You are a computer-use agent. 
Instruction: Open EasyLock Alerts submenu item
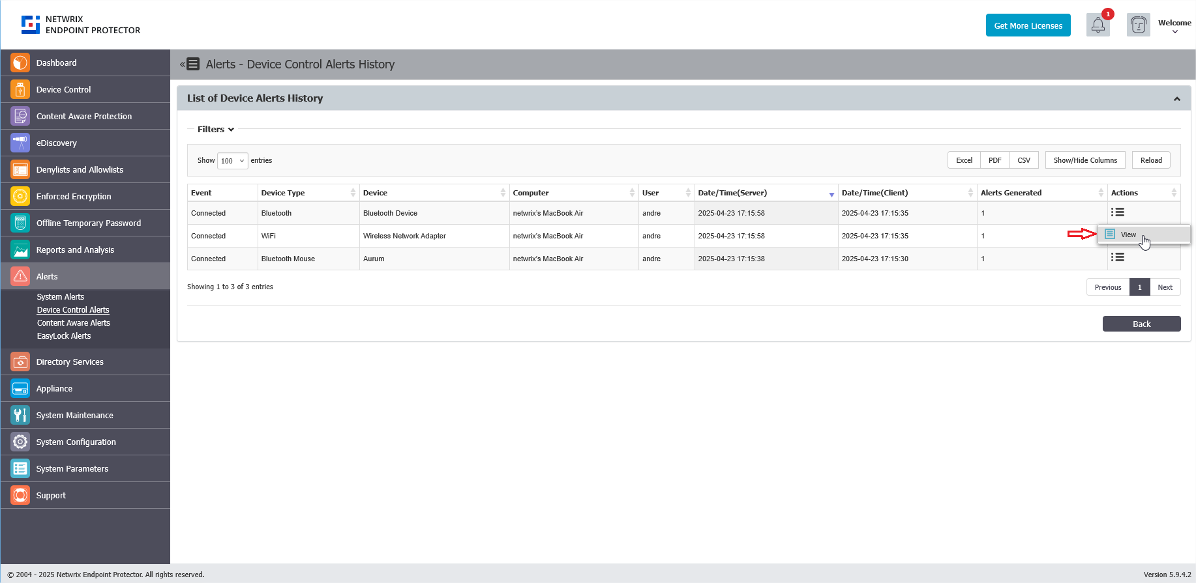click(x=64, y=335)
